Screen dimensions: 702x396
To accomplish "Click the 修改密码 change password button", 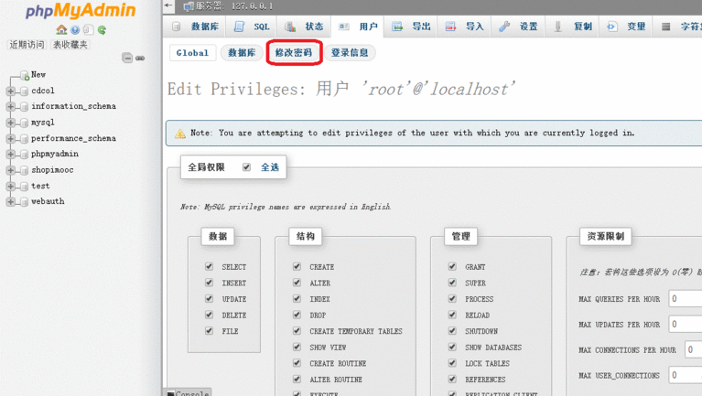I will click(x=294, y=53).
